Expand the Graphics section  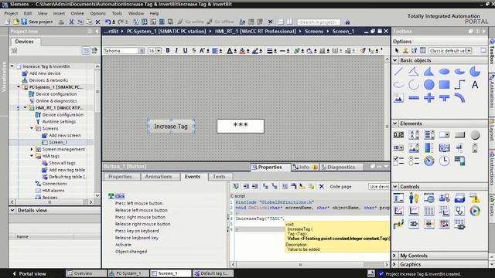(x=395, y=264)
